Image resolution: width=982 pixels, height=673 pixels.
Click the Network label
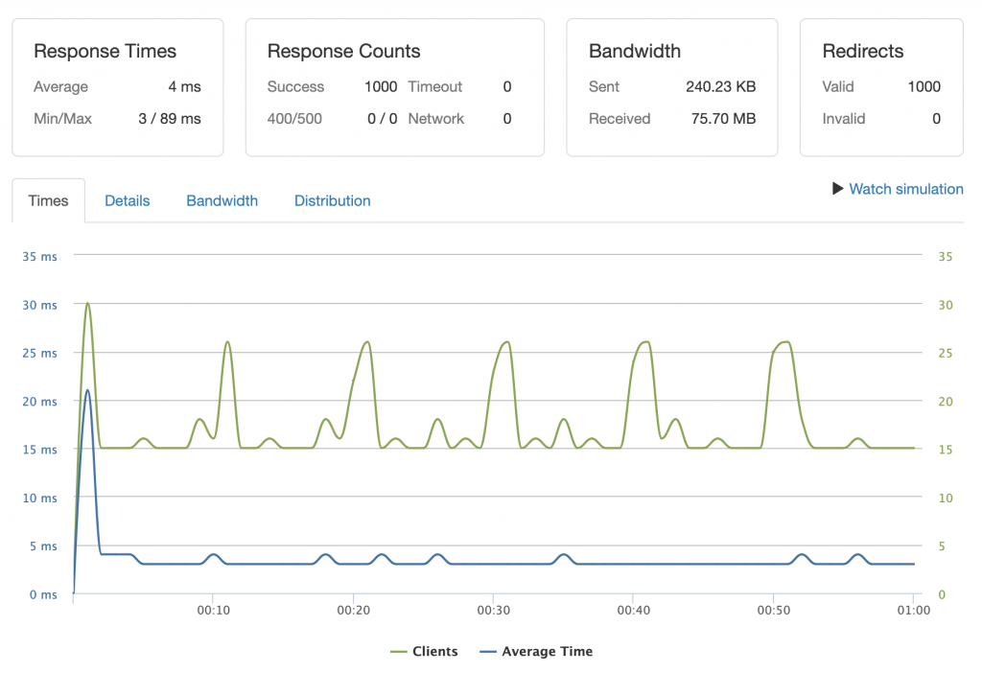436,119
